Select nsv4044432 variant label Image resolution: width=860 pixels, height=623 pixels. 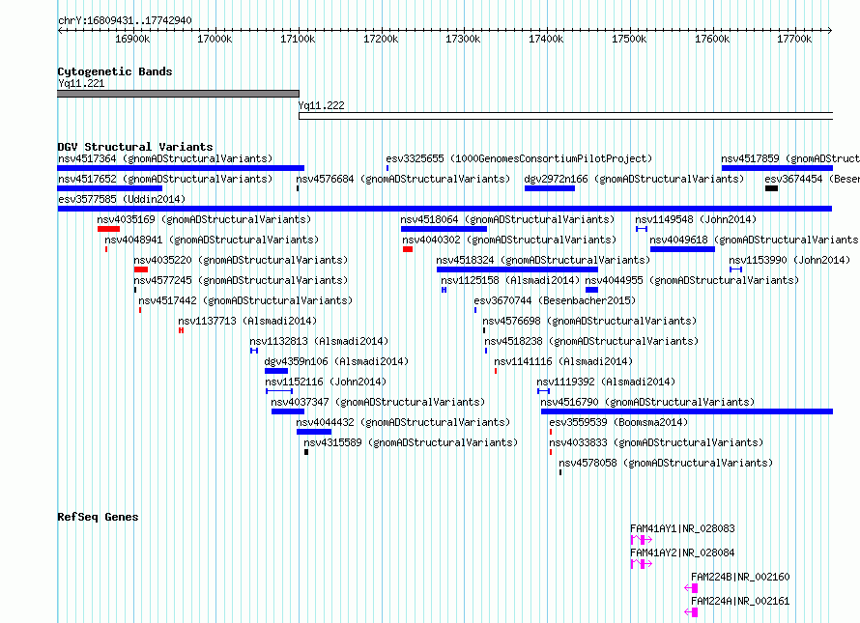[x=403, y=422]
